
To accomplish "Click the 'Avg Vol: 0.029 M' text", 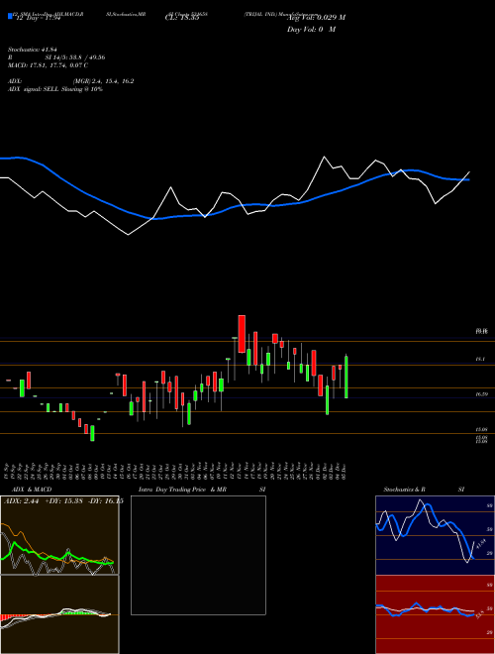I will point(316,18).
